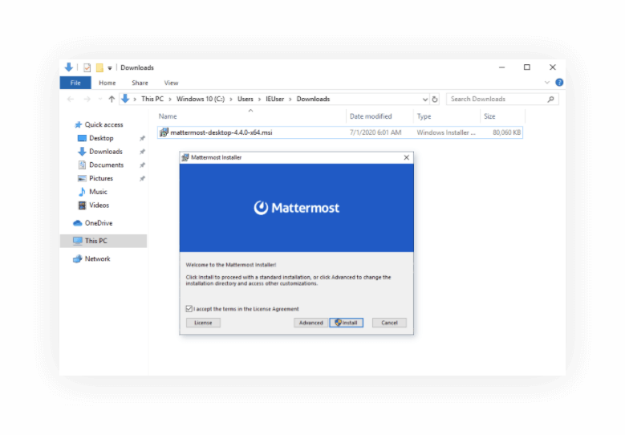Unpin Downloads using its pin icon

click(142, 152)
